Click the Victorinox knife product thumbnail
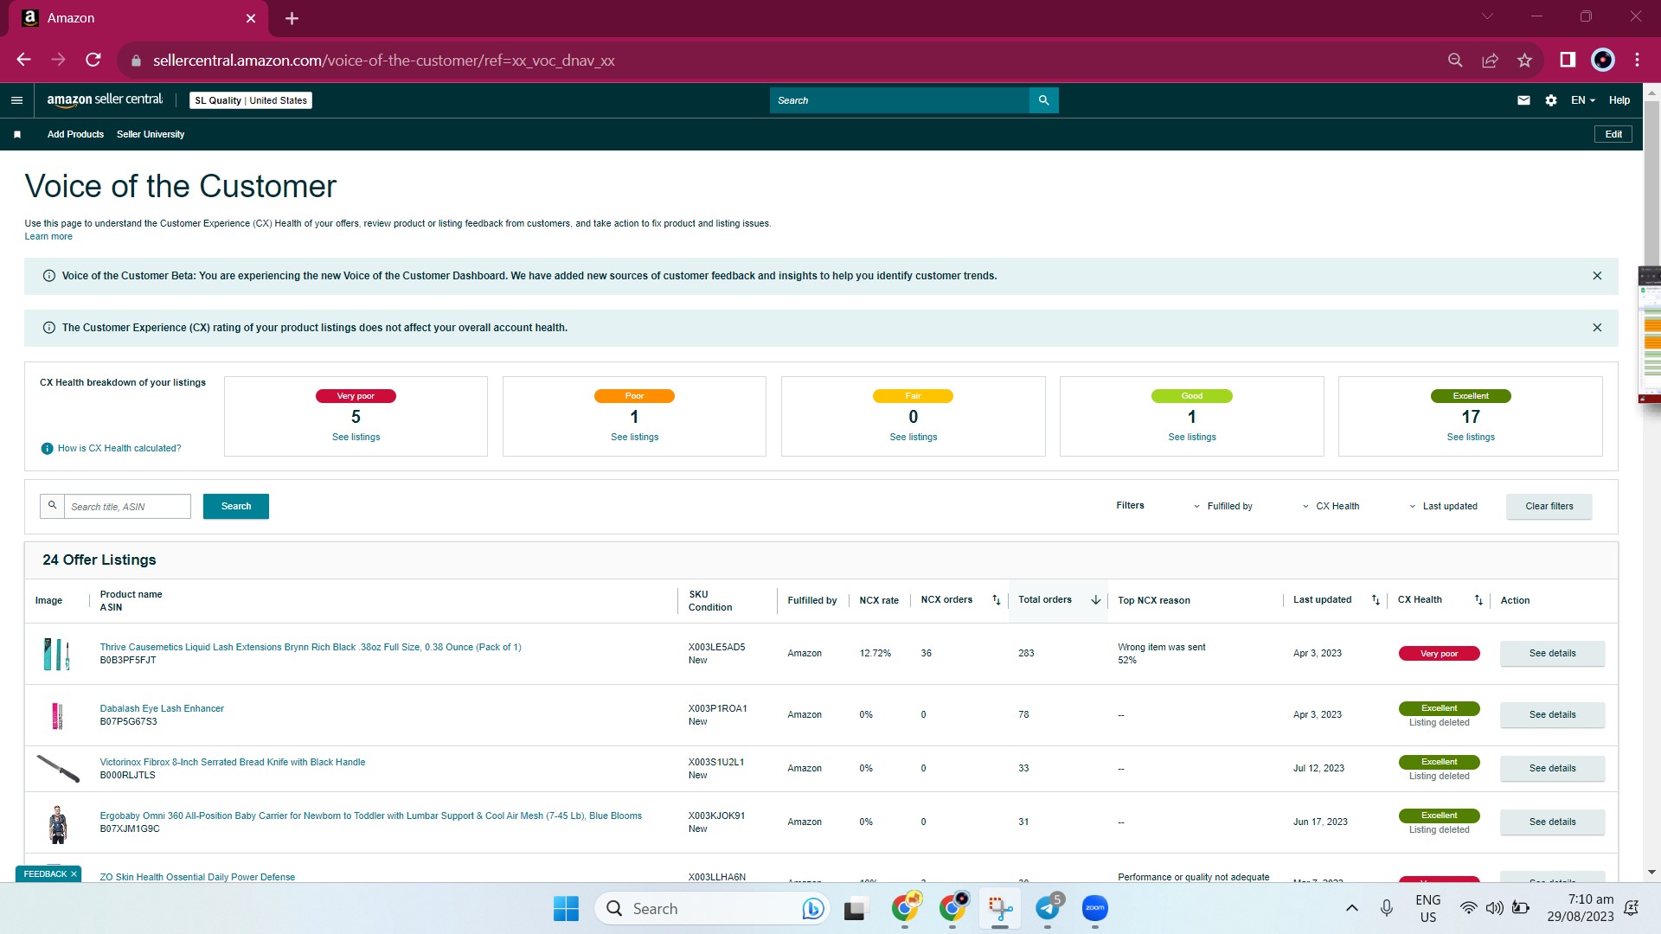This screenshot has height=934, width=1661. (58, 768)
